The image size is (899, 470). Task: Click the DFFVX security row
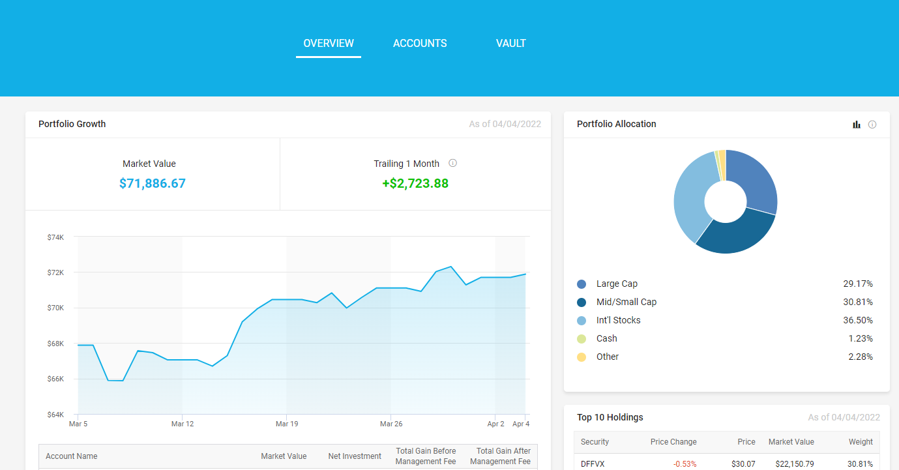(593, 464)
